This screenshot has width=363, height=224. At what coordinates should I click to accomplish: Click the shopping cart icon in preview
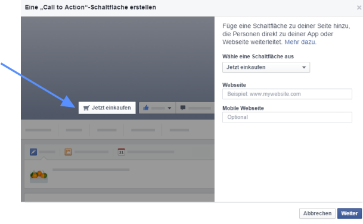pyautogui.click(x=86, y=108)
